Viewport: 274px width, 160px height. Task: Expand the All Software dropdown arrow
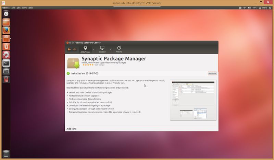[x=94, y=49]
